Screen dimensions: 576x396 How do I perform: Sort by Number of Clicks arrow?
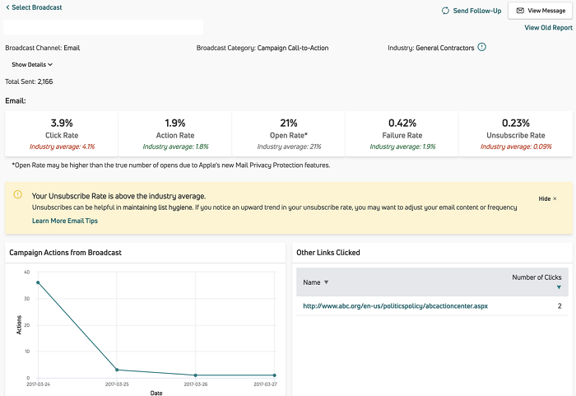(x=560, y=287)
